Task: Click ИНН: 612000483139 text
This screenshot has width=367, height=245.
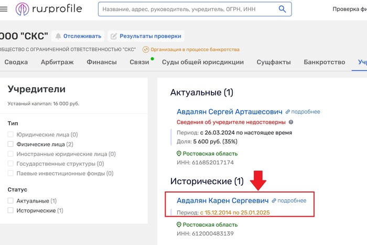Action: 205,233
